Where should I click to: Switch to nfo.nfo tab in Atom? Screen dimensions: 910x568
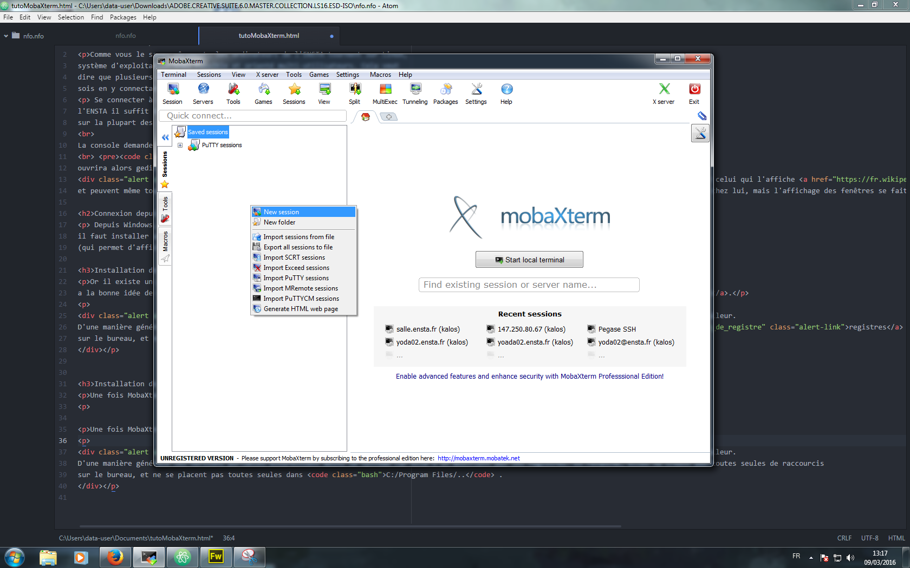pos(126,36)
